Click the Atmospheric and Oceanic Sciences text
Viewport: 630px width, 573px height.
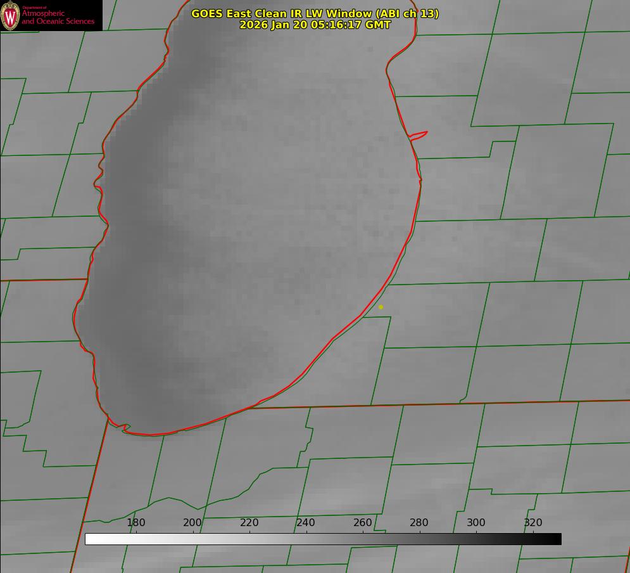coord(58,17)
